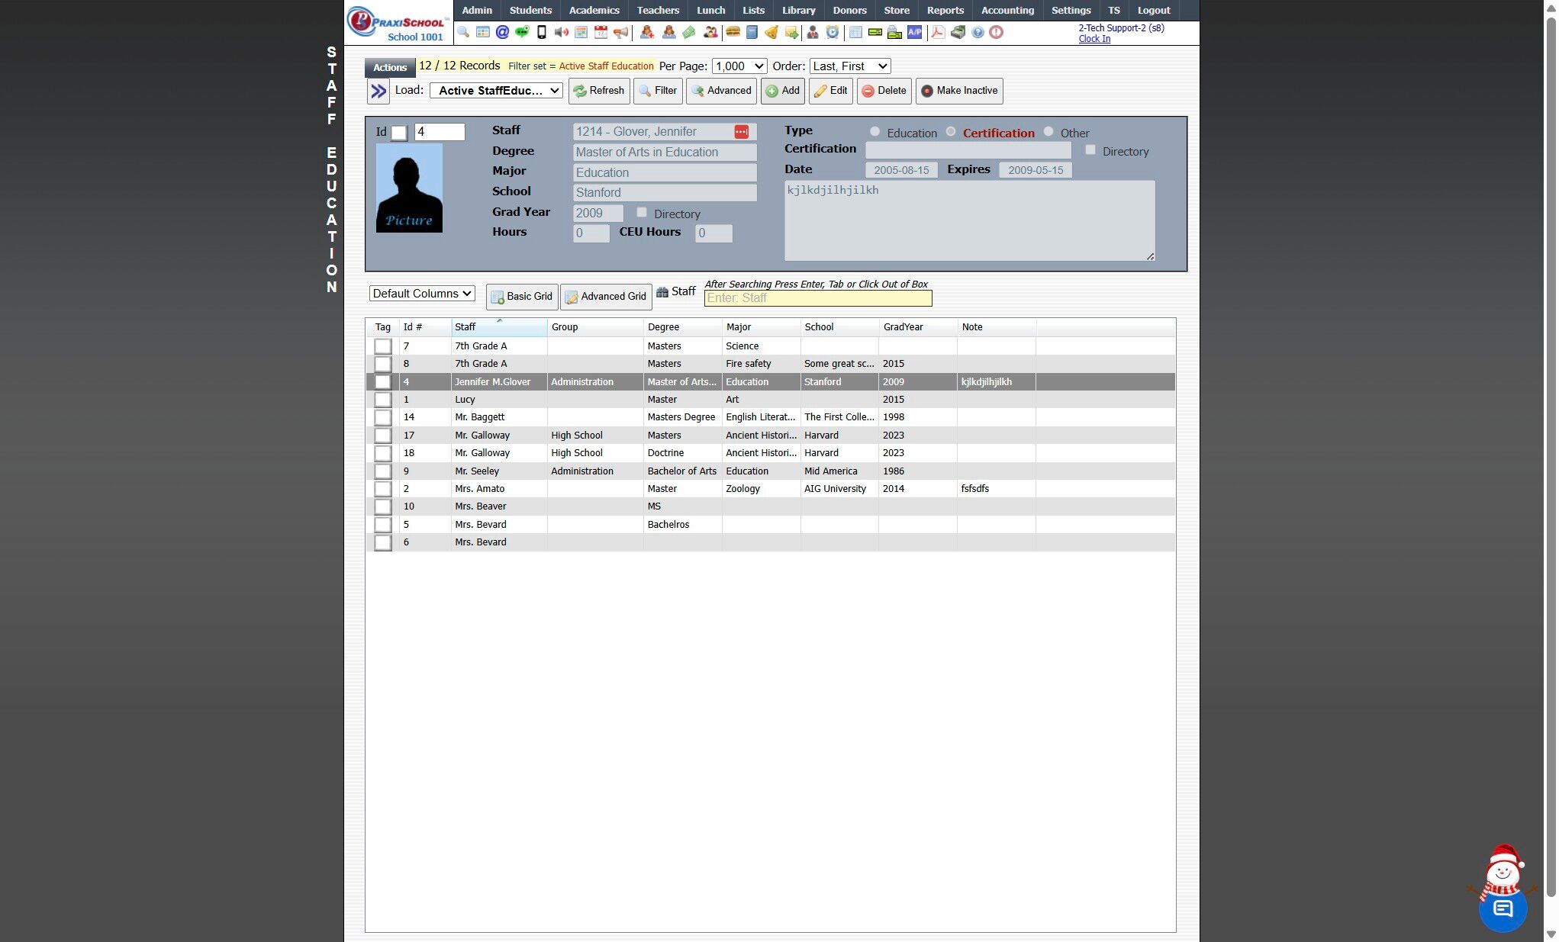Expand the Order Last, First dropdown
This screenshot has width=1559, height=942.
tap(849, 66)
